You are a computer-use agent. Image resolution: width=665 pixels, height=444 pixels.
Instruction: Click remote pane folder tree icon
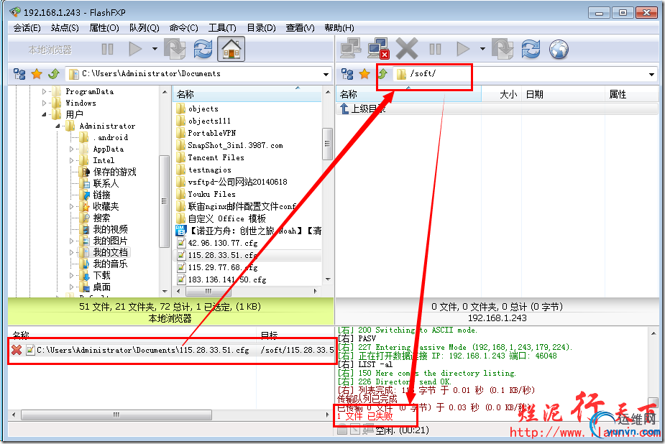[x=347, y=74]
